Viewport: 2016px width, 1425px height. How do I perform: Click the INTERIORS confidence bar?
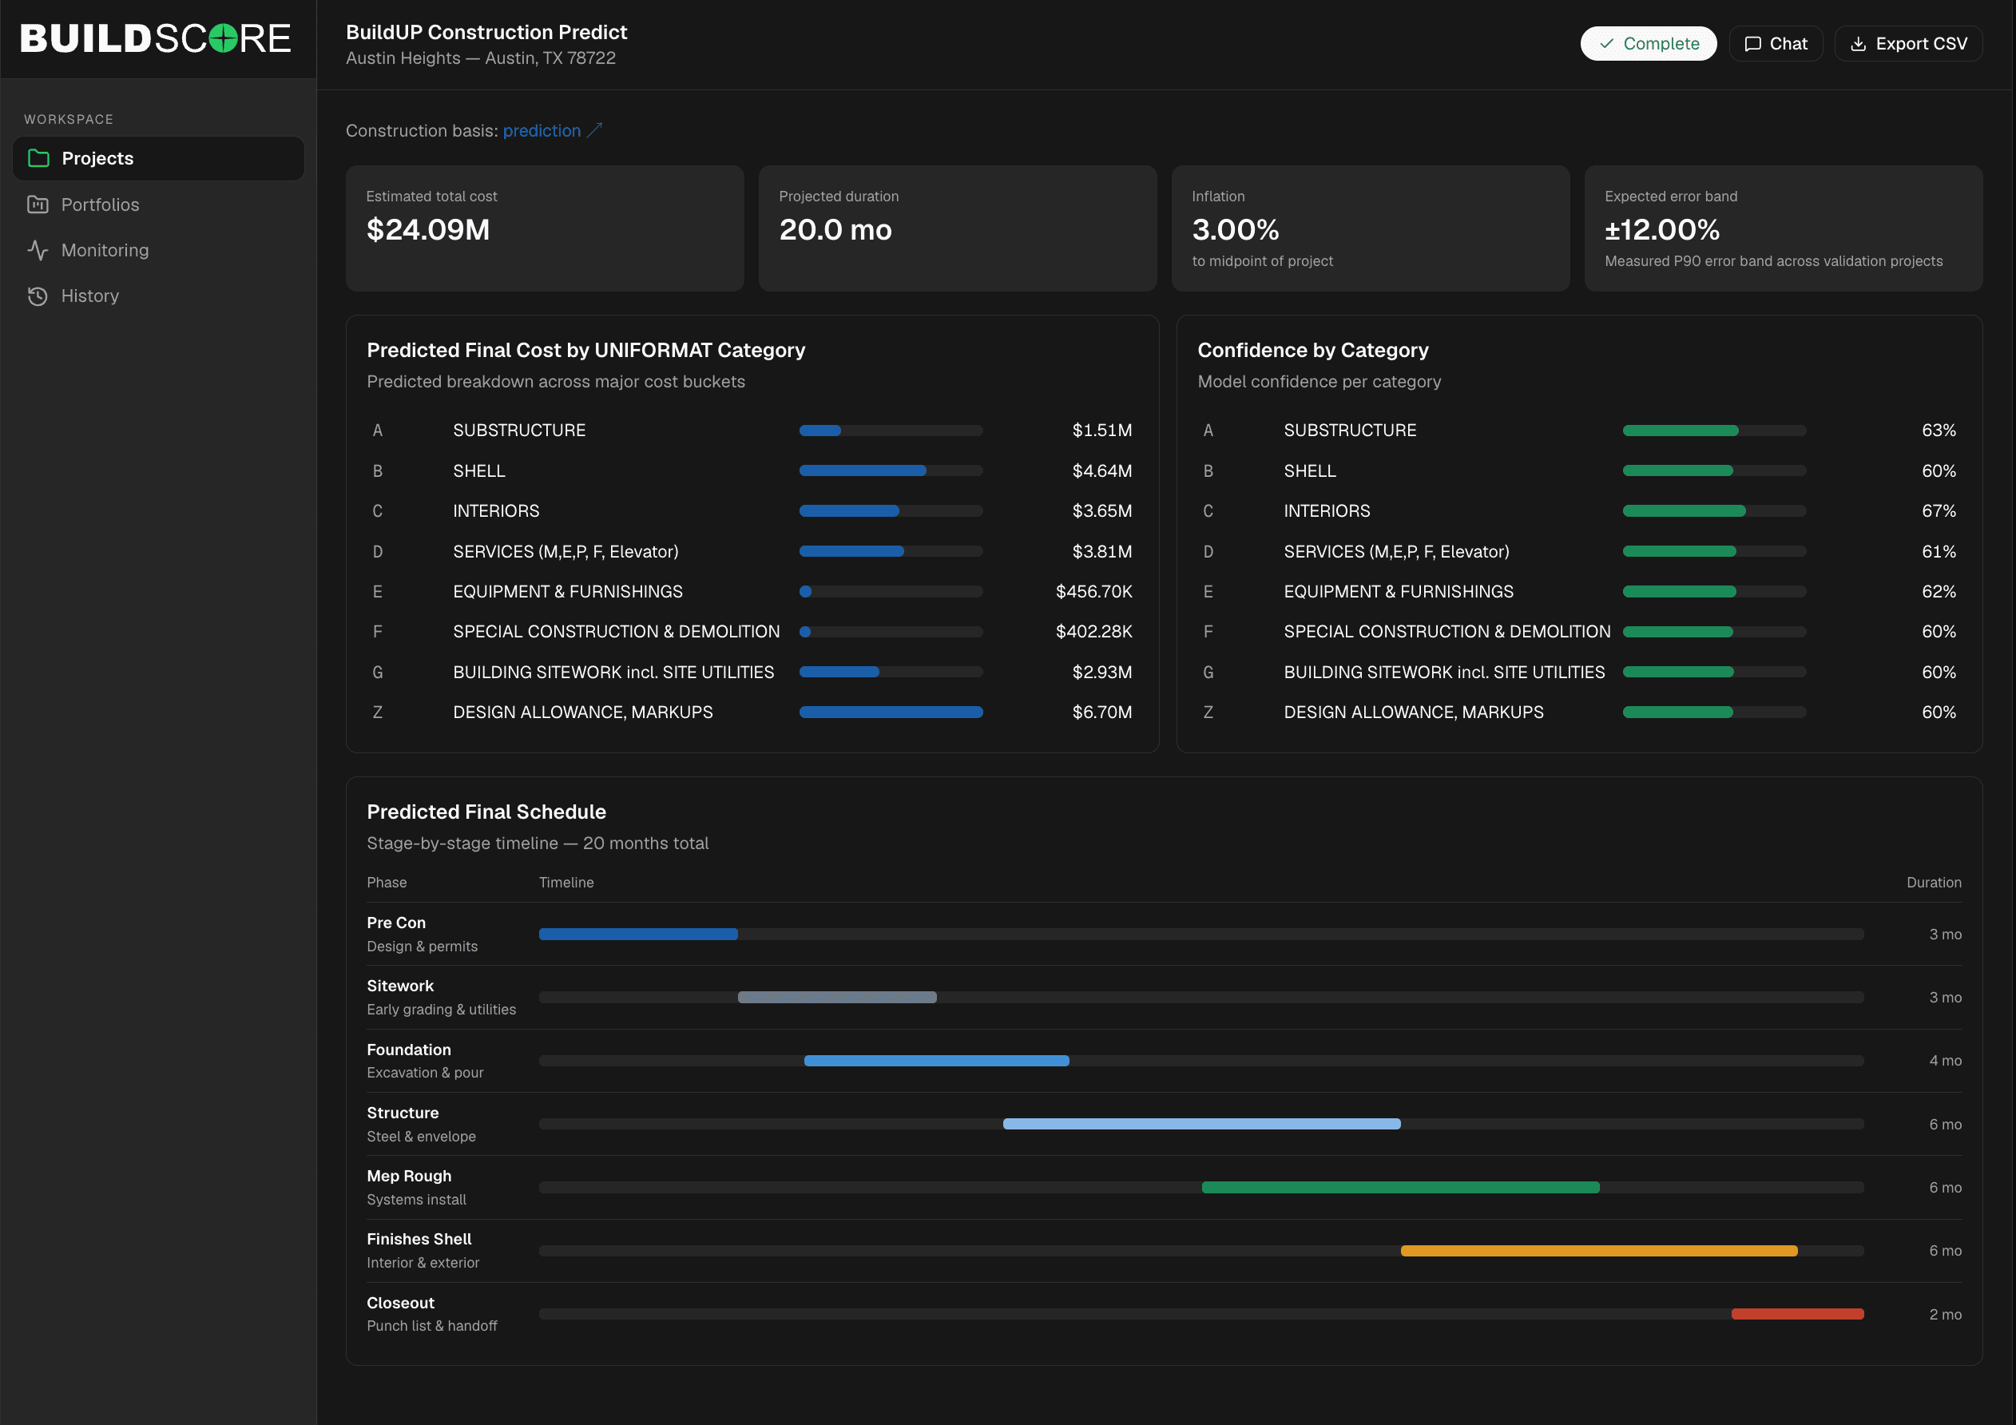[1714, 511]
